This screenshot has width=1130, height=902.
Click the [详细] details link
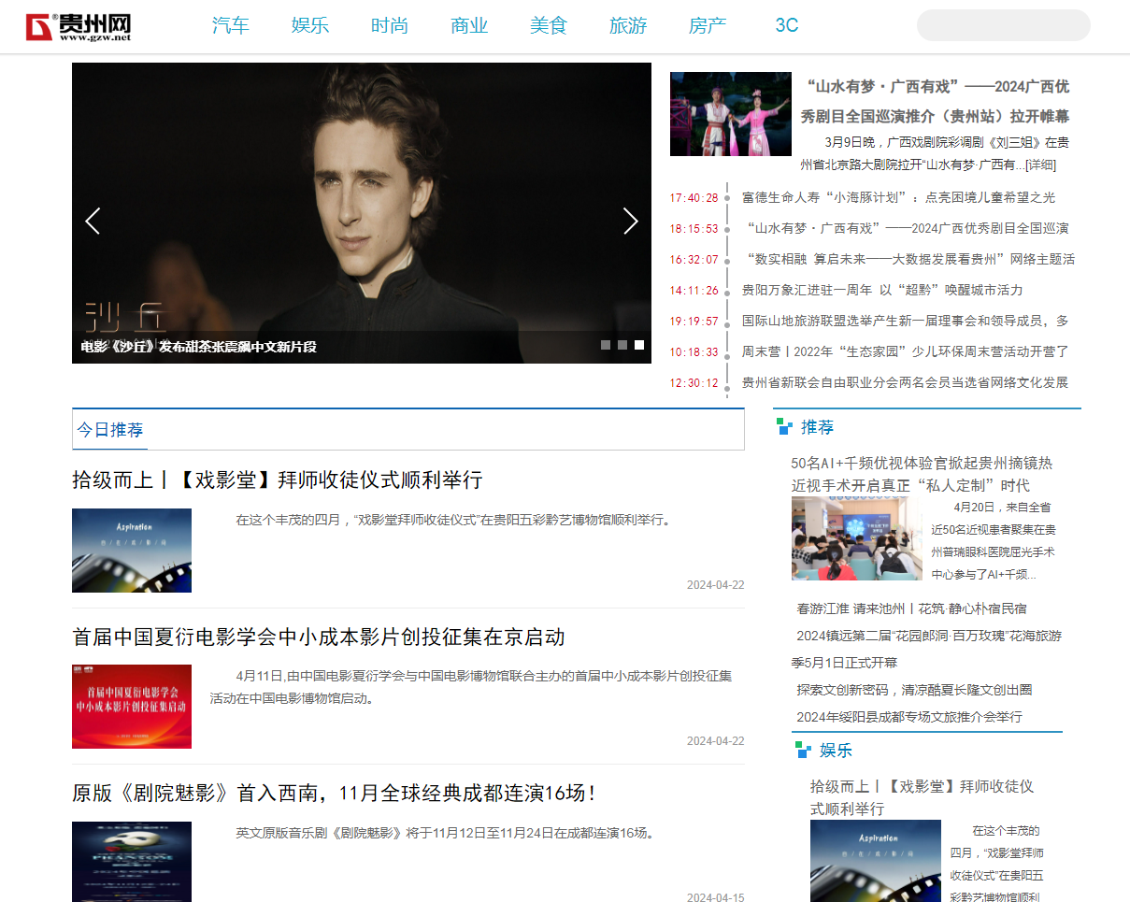(x=1040, y=165)
